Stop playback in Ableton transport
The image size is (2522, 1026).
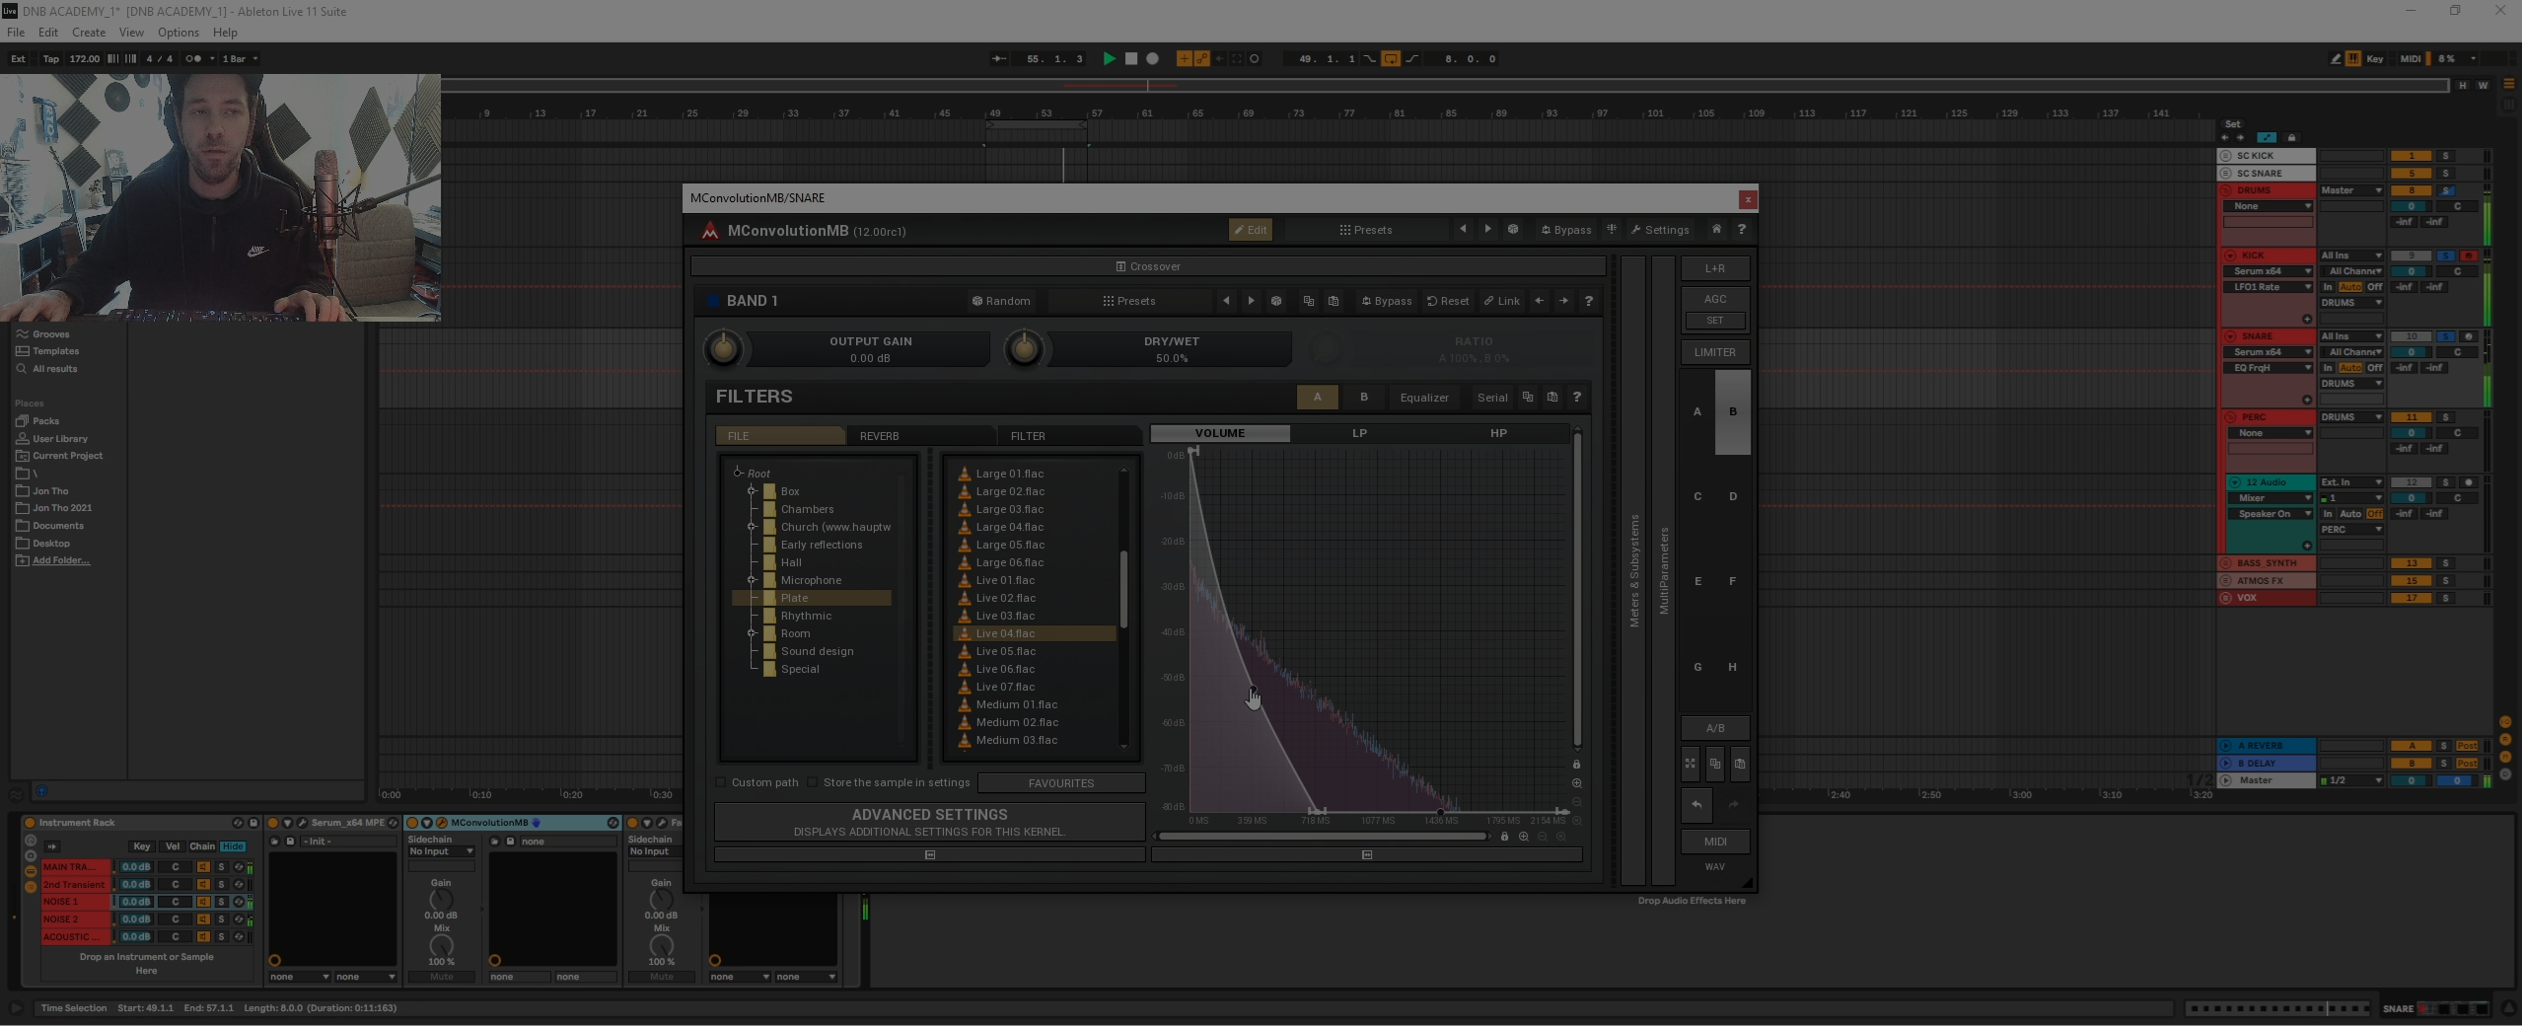[x=1131, y=58]
